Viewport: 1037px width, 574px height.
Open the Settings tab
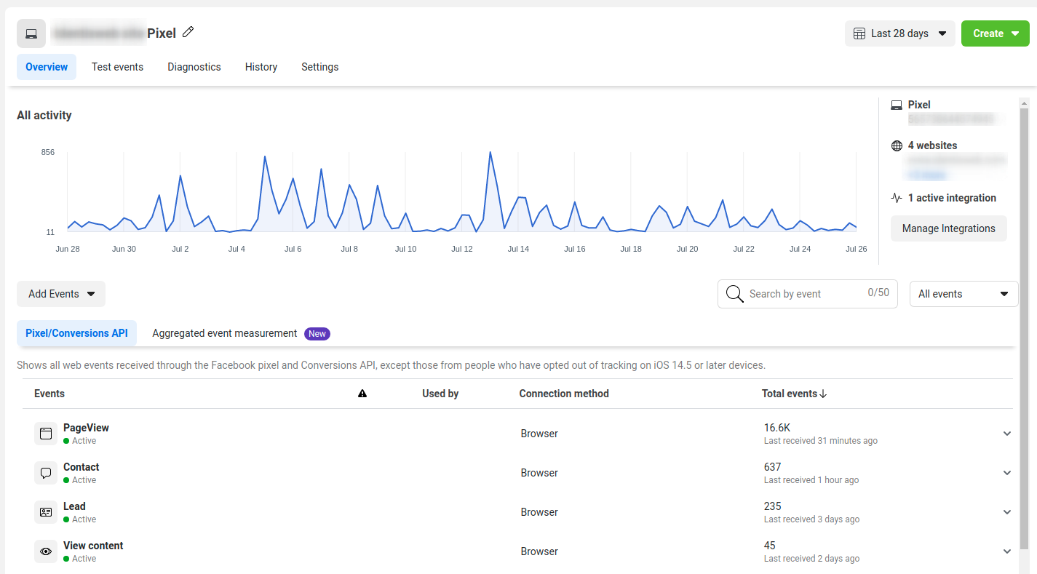(320, 67)
